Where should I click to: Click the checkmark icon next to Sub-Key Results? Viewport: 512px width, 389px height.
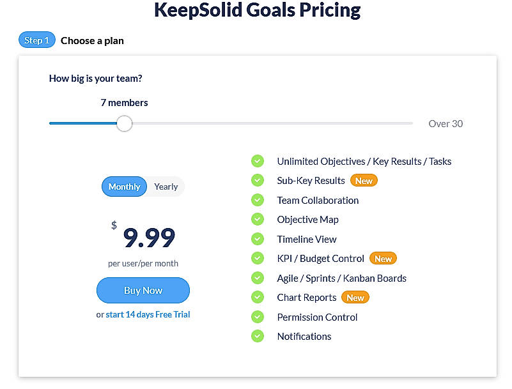tap(258, 180)
